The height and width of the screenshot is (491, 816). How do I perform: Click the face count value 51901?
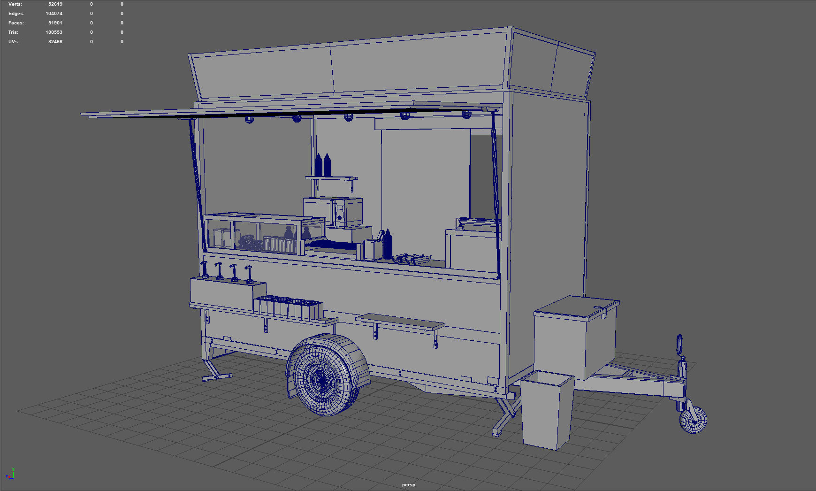pos(55,23)
